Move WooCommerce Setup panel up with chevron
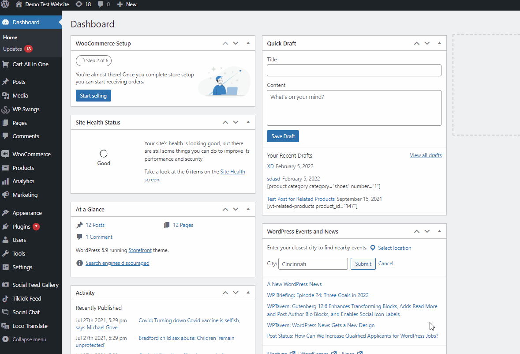The image size is (520, 354). [225, 43]
